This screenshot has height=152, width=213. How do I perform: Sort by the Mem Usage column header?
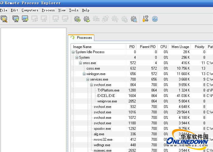click(x=180, y=47)
